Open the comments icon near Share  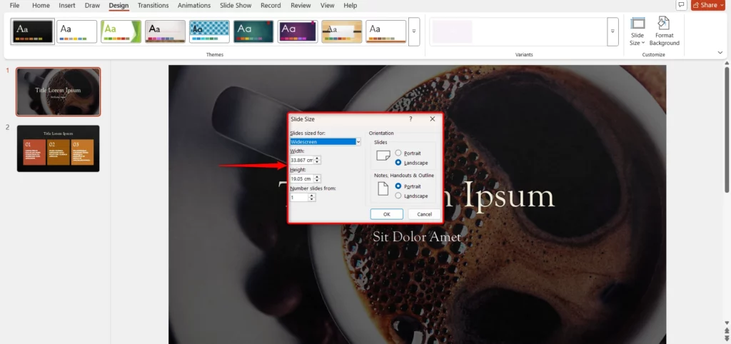(682, 5)
